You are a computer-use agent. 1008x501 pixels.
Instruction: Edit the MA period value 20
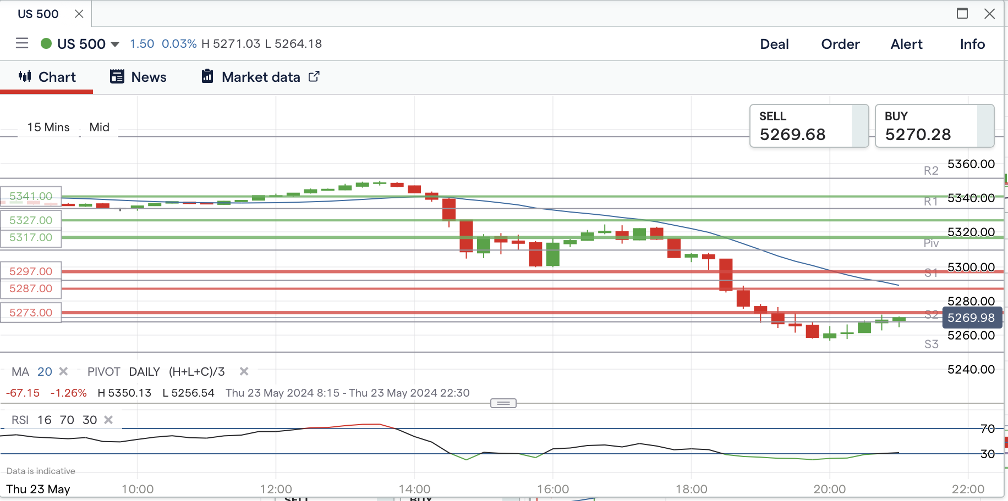pos(45,372)
